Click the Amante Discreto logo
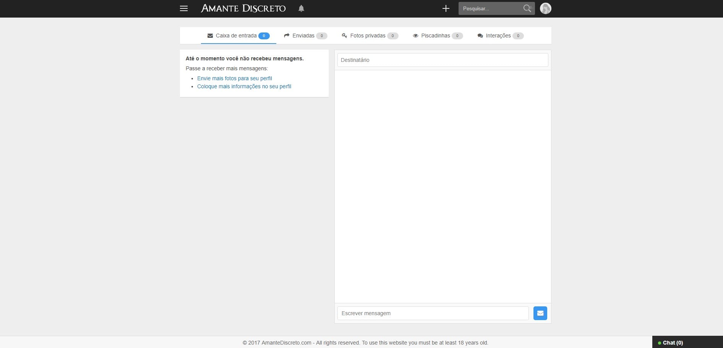Viewport: 723px width, 348px height. point(243,8)
